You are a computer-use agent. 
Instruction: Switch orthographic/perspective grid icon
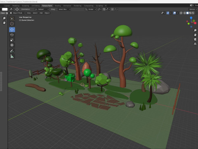tap(195, 44)
